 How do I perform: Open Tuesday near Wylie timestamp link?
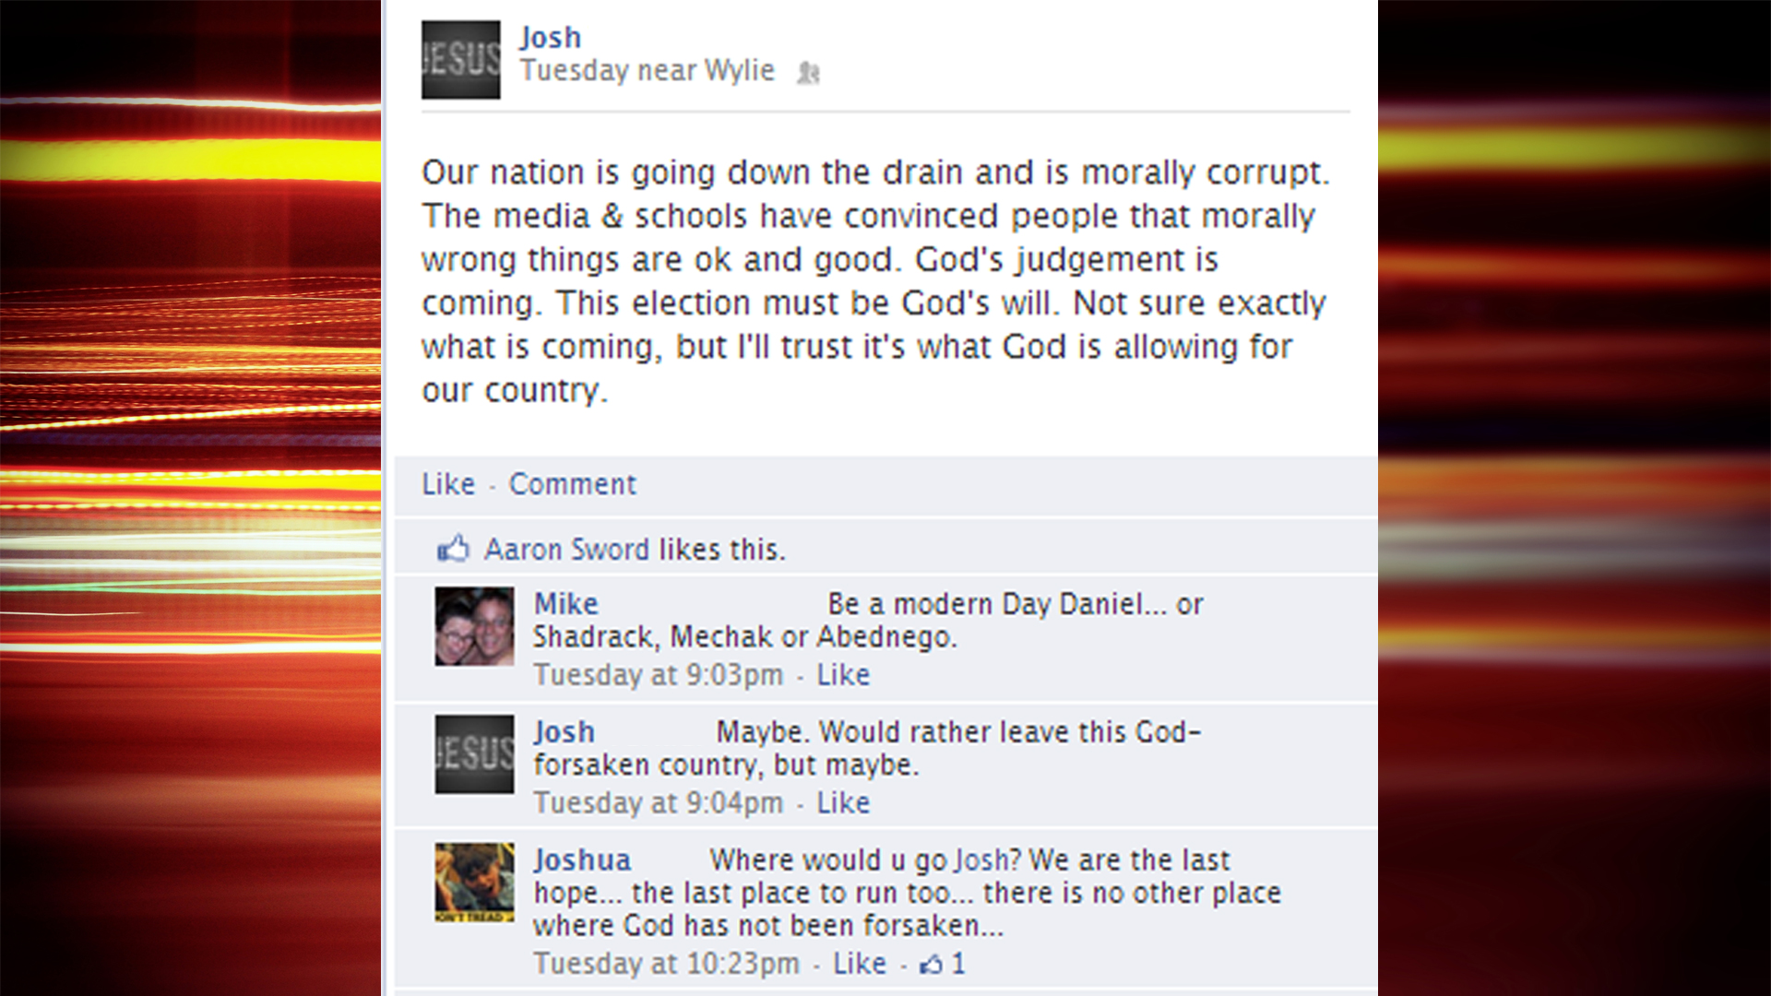coord(648,71)
